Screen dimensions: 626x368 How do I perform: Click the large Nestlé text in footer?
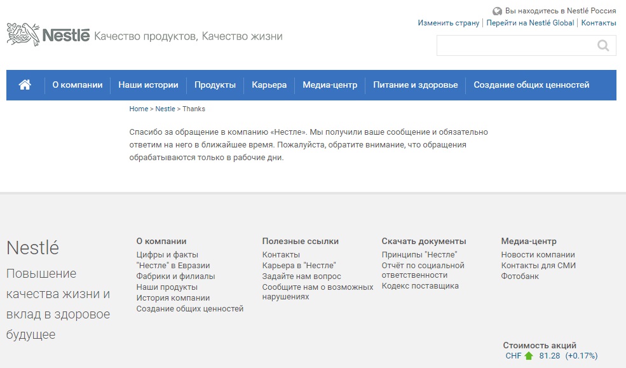tap(33, 247)
